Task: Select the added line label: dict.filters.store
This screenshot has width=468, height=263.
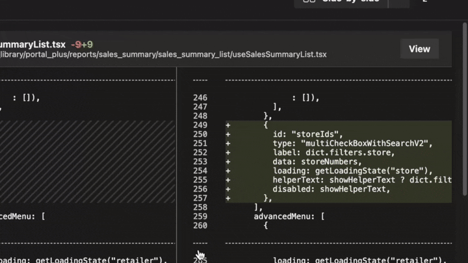Action: pyautogui.click(x=333, y=153)
